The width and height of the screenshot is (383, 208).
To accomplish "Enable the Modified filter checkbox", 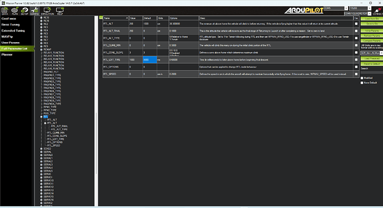I will coord(362,78).
